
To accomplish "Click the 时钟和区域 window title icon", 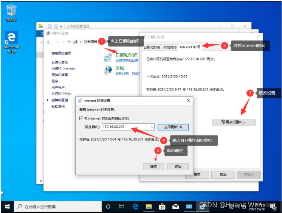I will [48, 33].
